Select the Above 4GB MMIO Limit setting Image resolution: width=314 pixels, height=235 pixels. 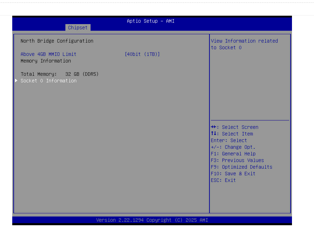[48, 54]
